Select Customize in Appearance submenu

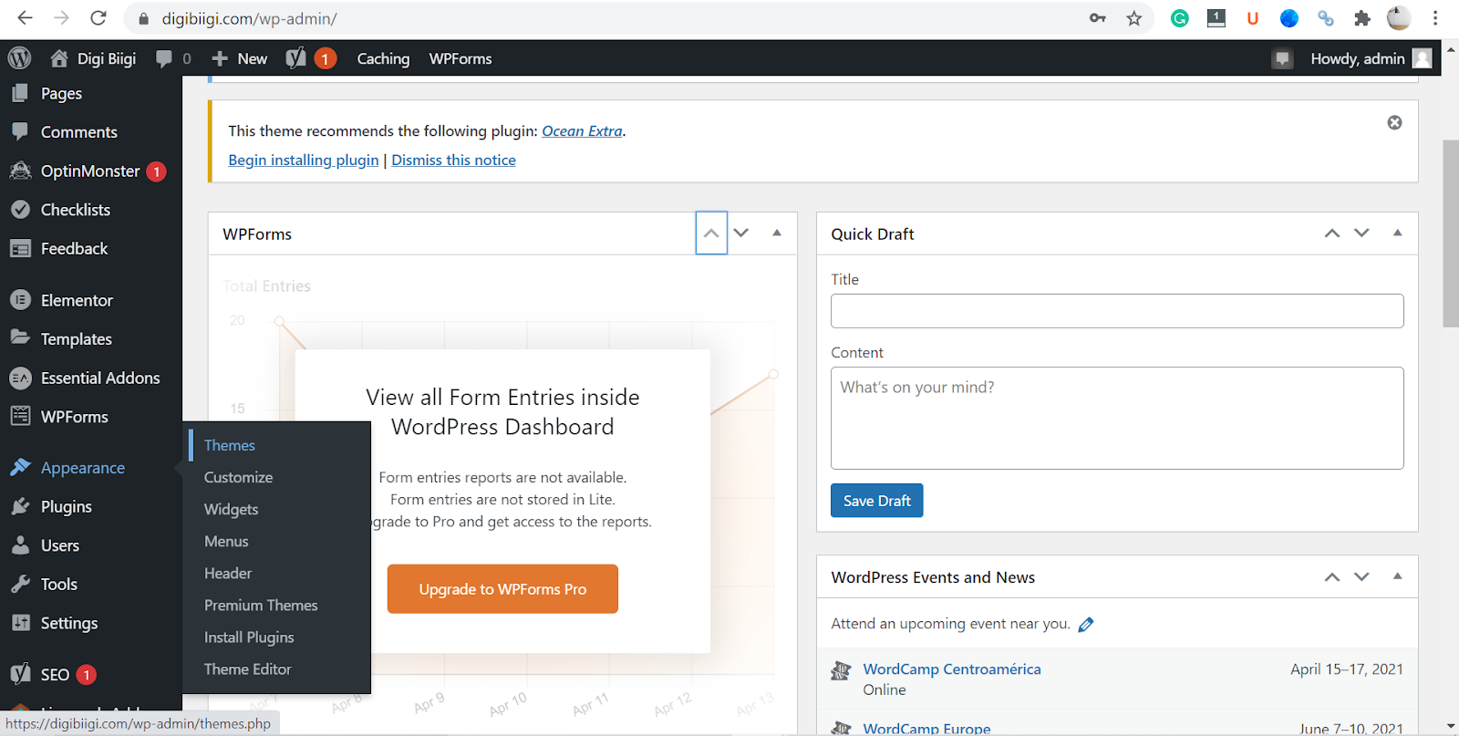tap(238, 477)
